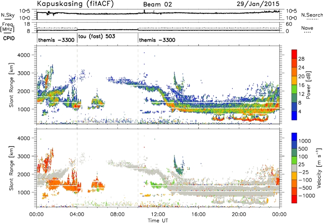Viewport: 323px width, 223px height.
Task: Click the power colorbar value '16'
Action: tap(301, 85)
